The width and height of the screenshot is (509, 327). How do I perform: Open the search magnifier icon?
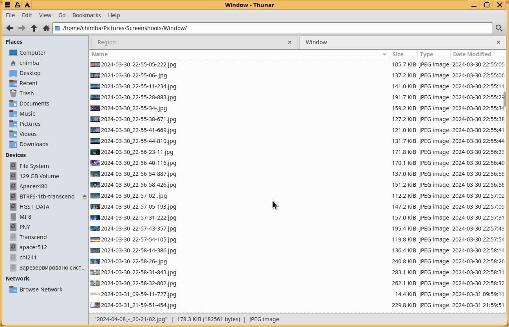[x=499, y=28]
